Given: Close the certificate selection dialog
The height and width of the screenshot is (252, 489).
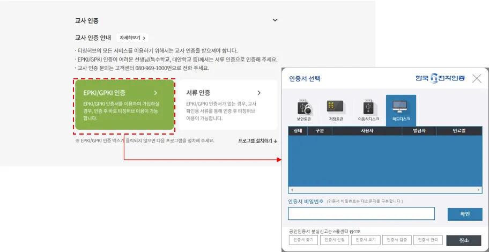Looking at the screenshot, I should coord(477,78).
